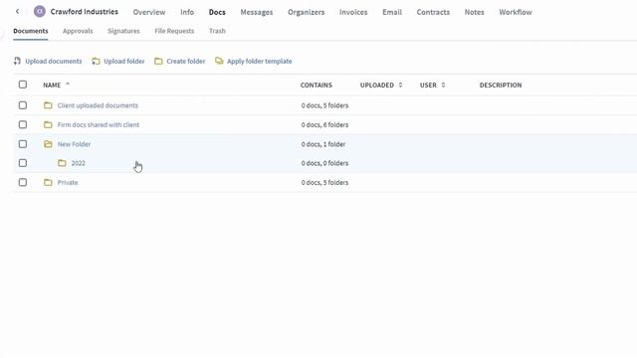Open the Info tab
The image size is (637, 358).
(x=187, y=12)
